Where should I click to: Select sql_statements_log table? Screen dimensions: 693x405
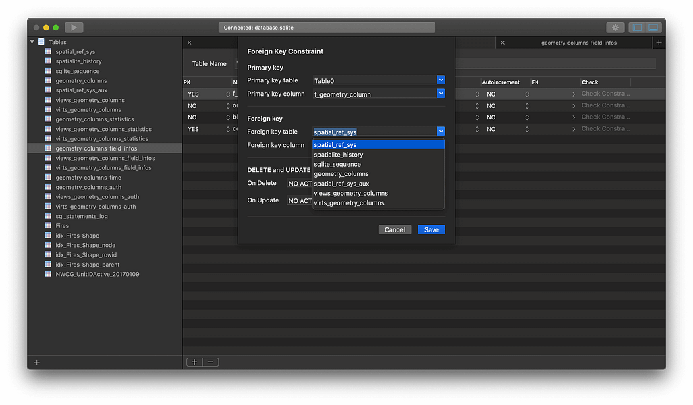(82, 216)
